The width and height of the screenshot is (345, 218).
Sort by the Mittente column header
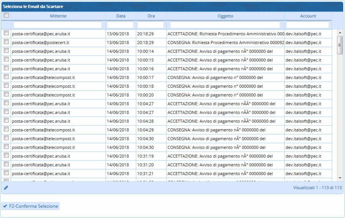pyautogui.click(x=58, y=16)
